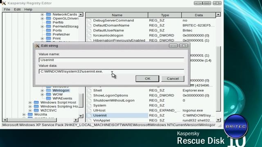Click into the Value name field
262x147 pixels.
tap(111, 60)
